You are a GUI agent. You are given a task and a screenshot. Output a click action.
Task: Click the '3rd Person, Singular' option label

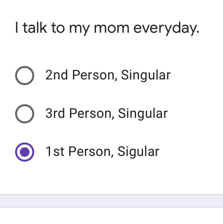coord(106,113)
